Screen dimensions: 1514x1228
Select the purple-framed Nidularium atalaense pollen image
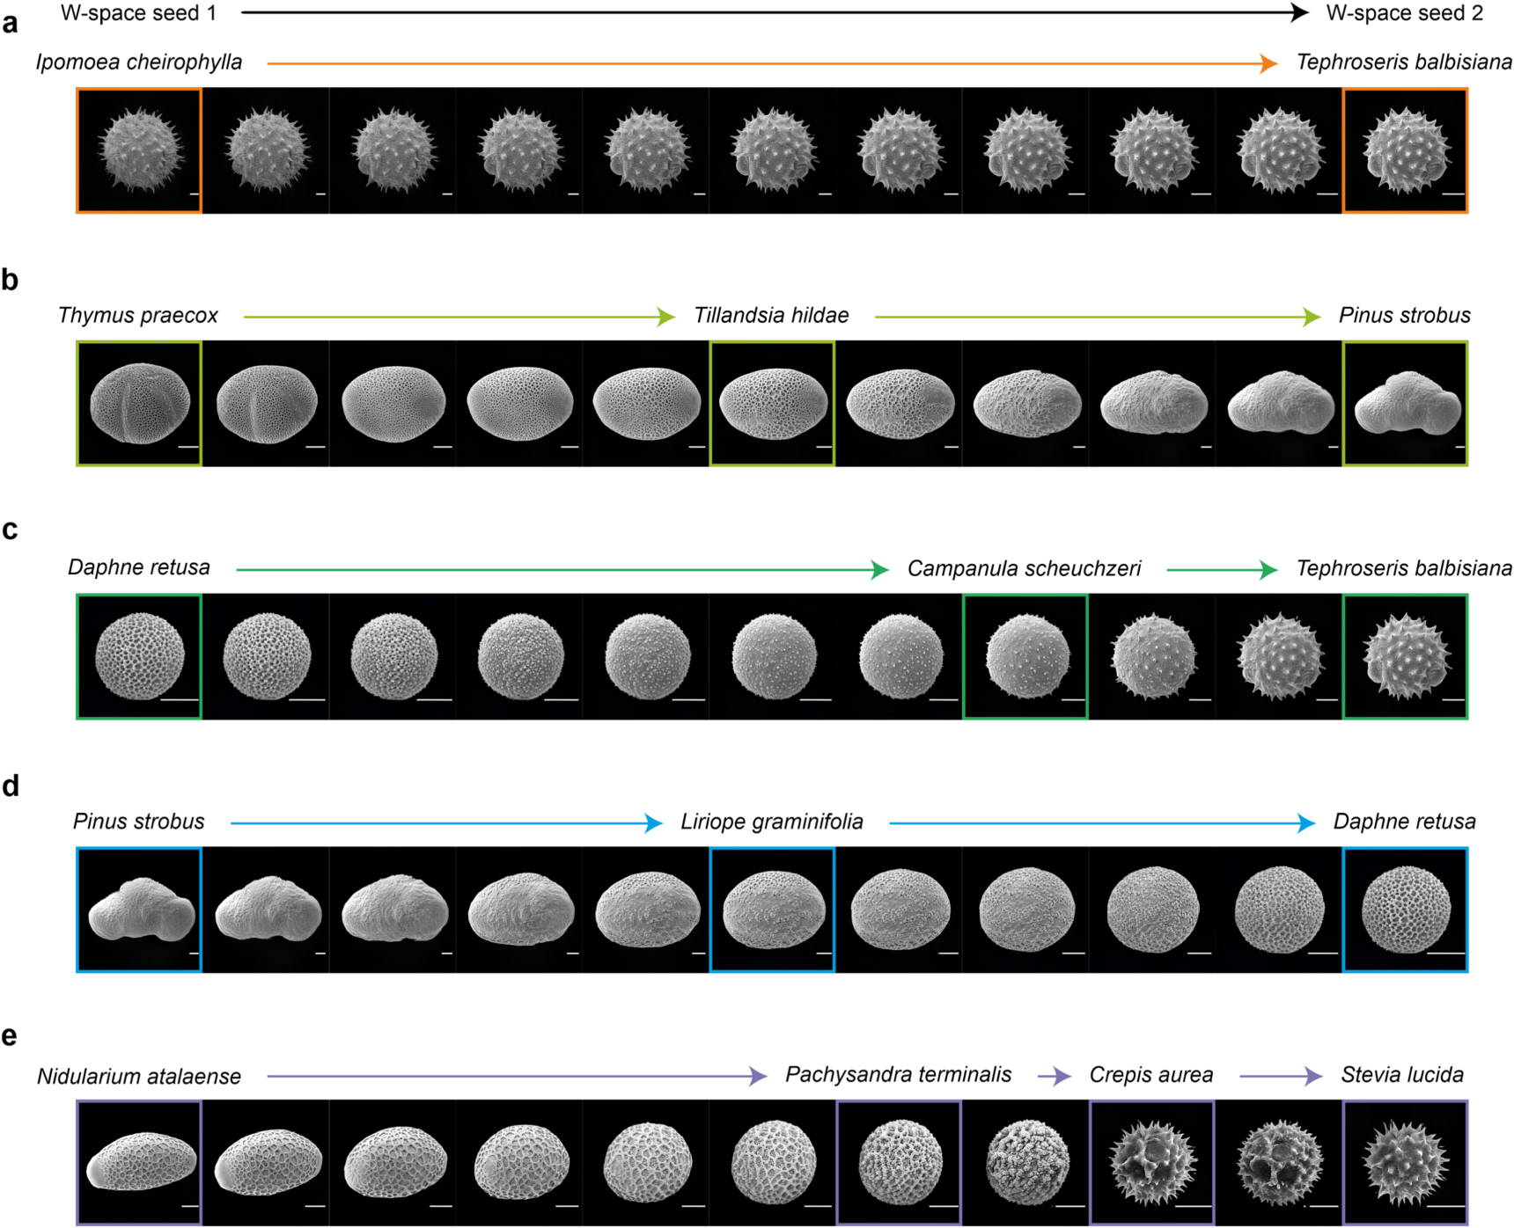pos(139,1162)
